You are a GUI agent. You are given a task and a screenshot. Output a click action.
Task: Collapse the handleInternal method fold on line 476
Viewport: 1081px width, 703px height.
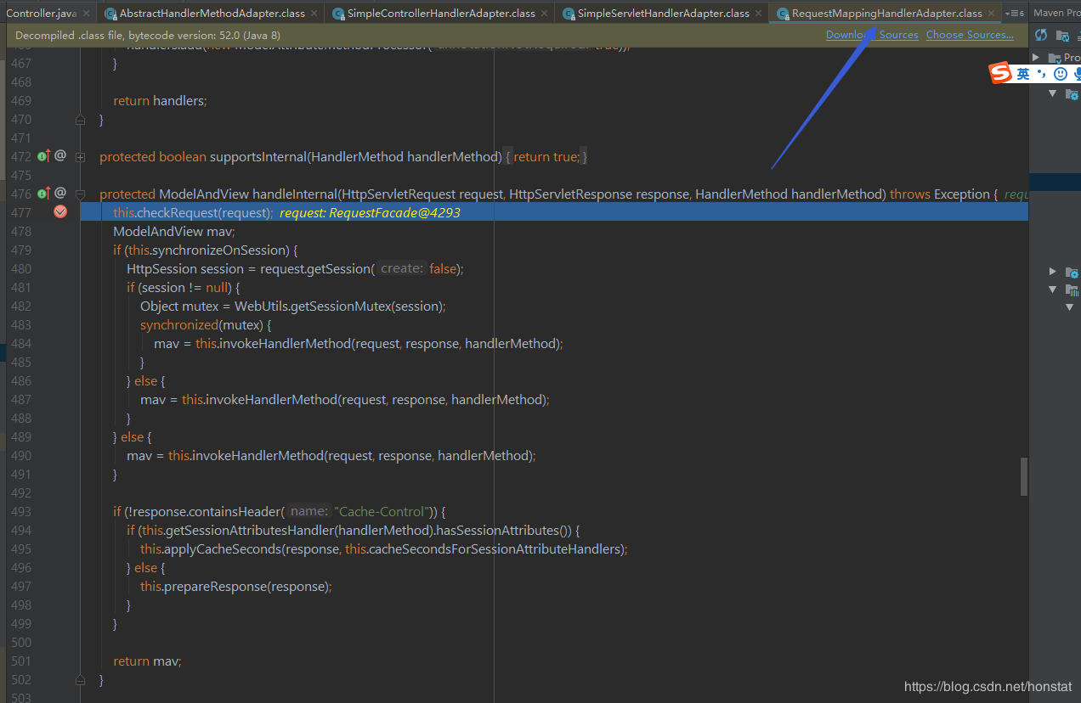click(81, 194)
